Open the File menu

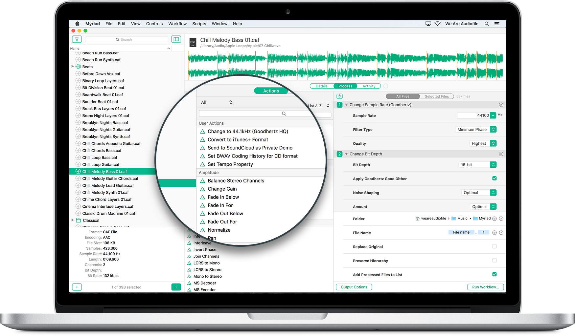tap(109, 24)
